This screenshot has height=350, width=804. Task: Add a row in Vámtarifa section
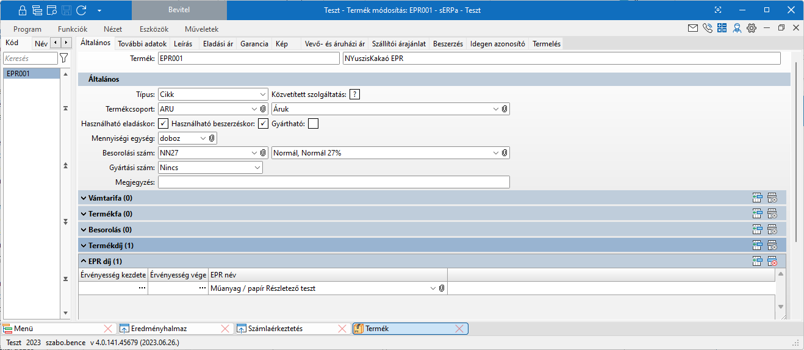(x=758, y=198)
